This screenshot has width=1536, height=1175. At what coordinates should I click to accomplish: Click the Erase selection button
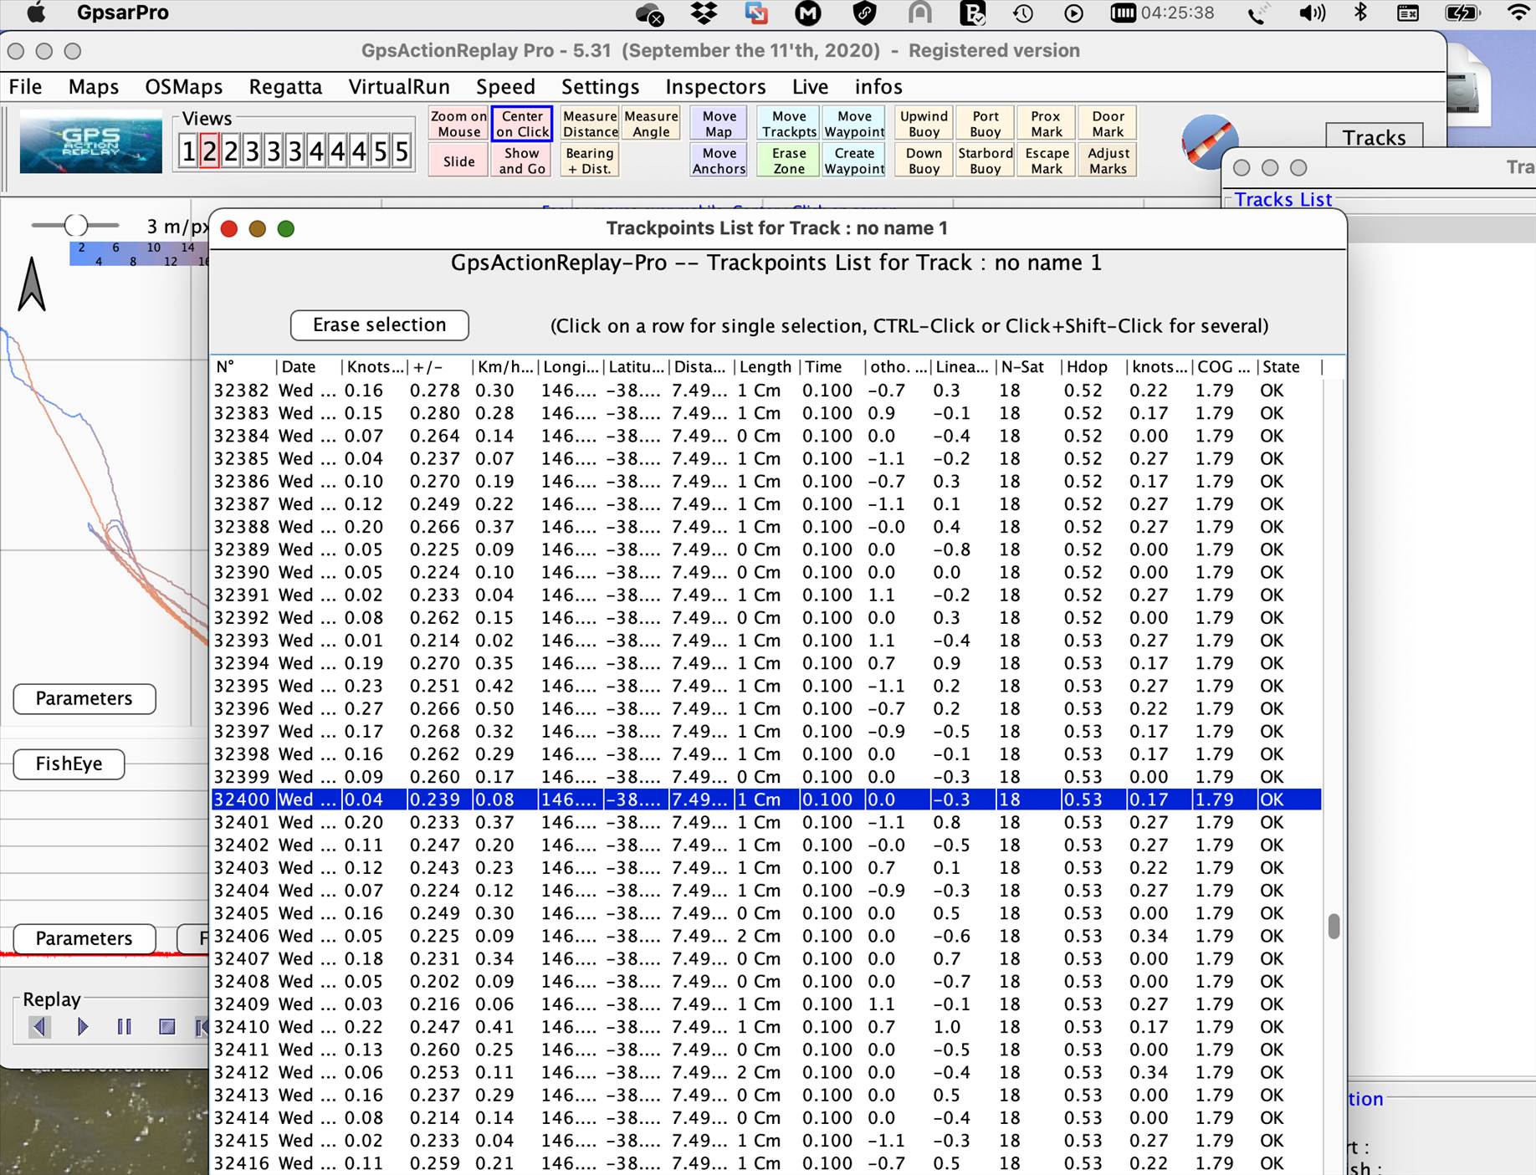tap(379, 325)
